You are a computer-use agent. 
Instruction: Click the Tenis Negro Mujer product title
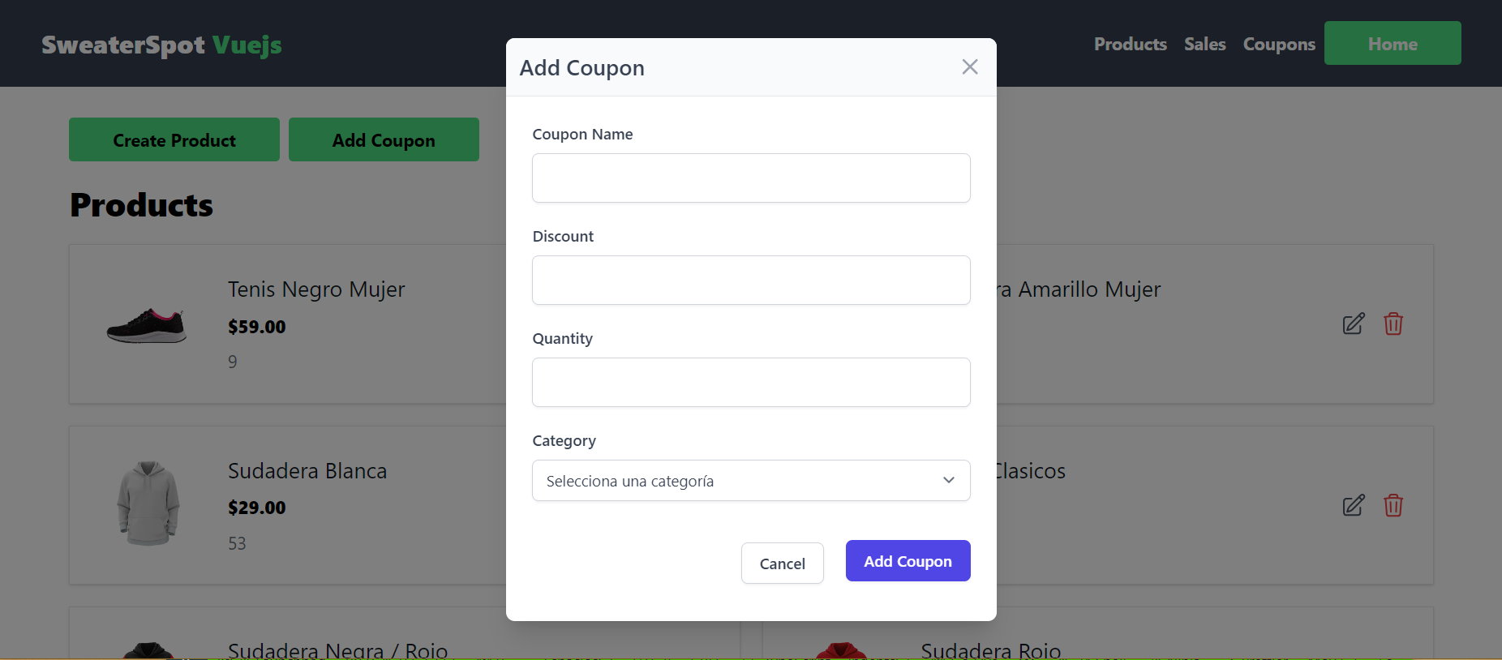[x=316, y=289]
